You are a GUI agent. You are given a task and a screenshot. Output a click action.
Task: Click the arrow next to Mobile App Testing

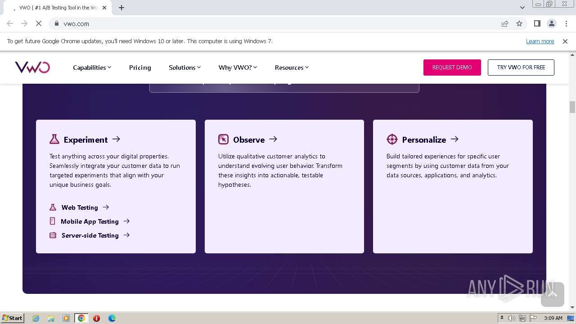126,221
